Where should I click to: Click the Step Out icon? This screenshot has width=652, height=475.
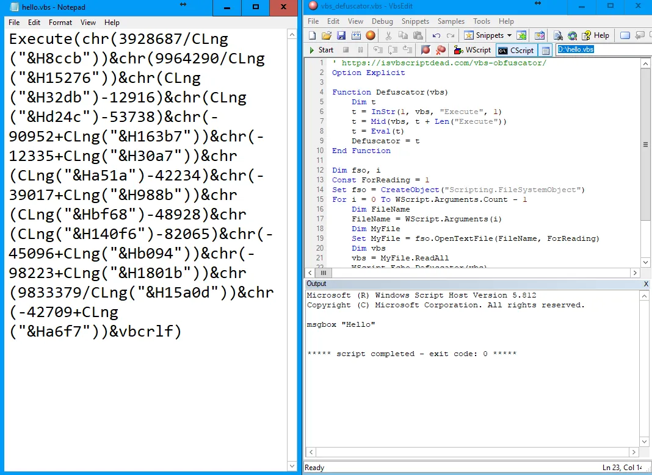(408, 50)
